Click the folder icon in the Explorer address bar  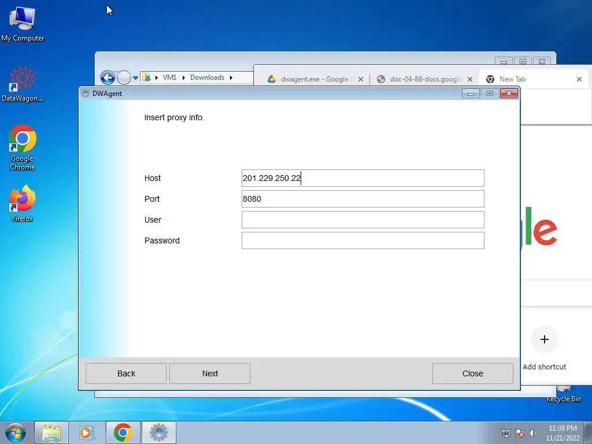tap(146, 77)
